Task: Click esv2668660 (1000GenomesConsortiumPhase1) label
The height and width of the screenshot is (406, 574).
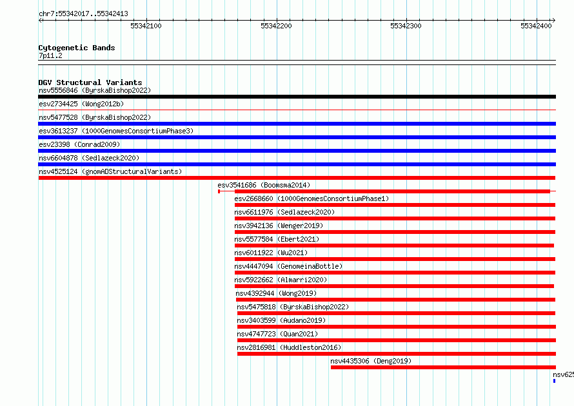Action: tap(312, 198)
